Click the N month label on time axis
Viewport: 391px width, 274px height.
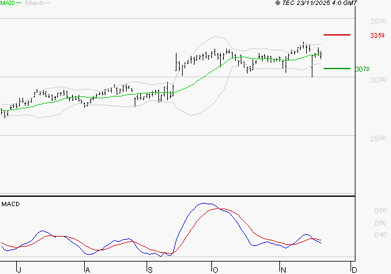(283, 270)
